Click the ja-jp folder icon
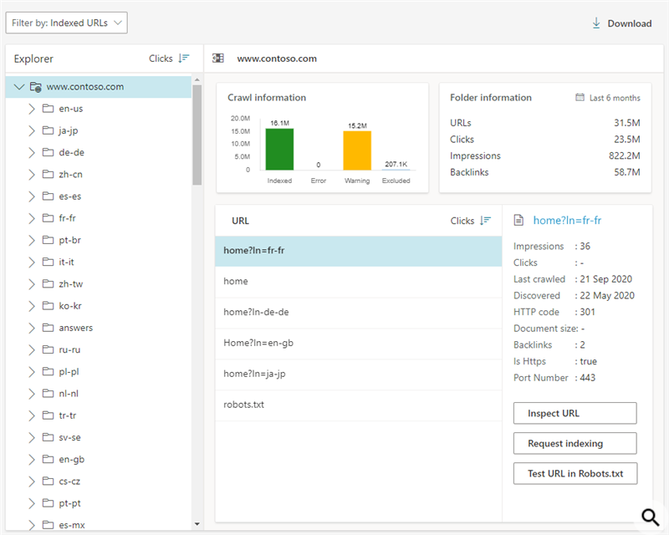669x535 pixels. 48,130
